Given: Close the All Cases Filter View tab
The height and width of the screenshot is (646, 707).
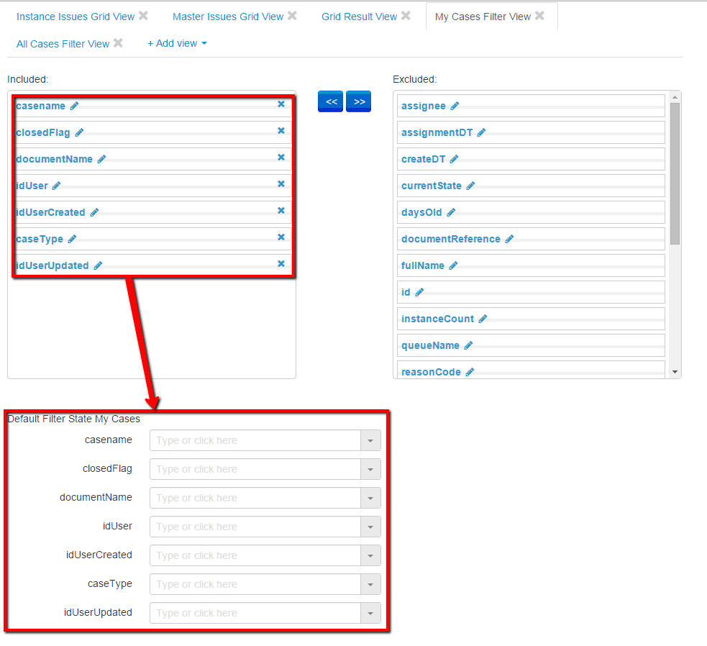Looking at the screenshot, I should (119, 43).
